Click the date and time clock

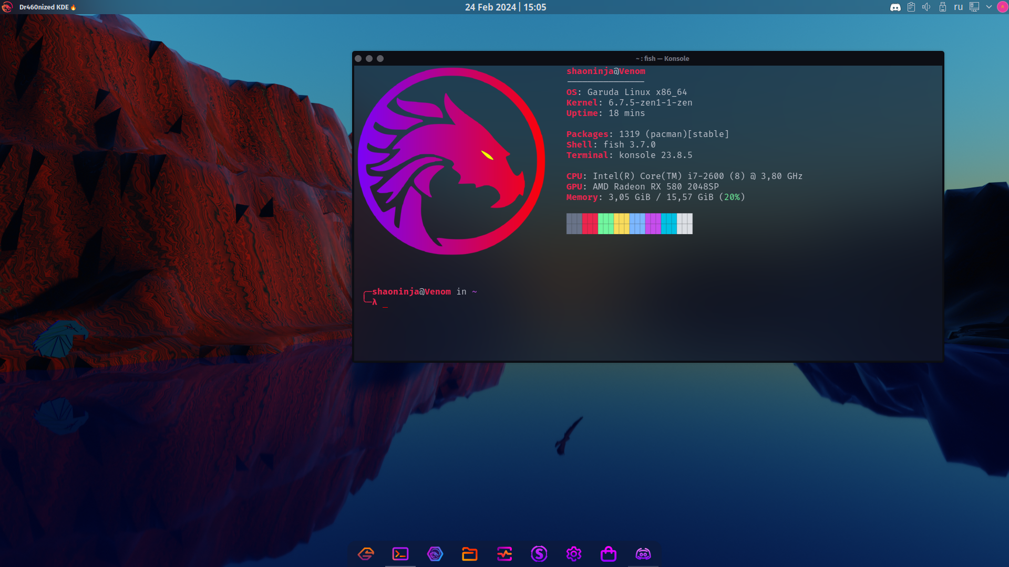point(505,7)
